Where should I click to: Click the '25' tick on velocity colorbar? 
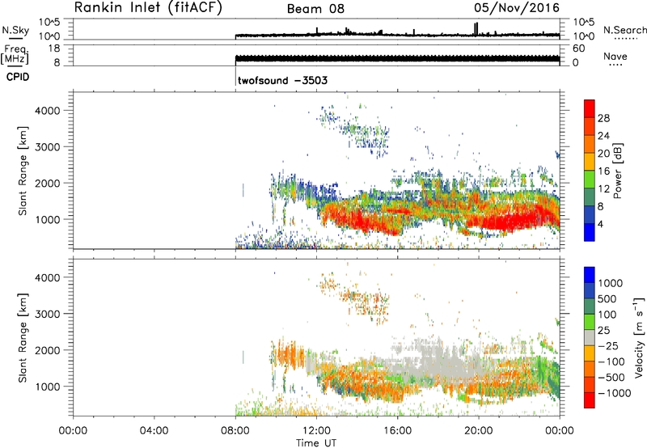click(x=603, y=331)
